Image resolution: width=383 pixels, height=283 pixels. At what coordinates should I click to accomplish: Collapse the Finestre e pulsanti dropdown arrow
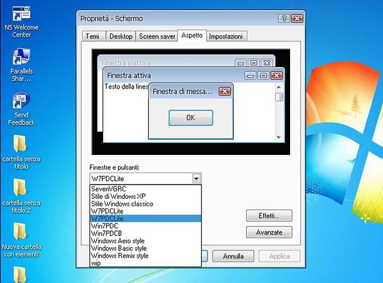pyautogui.click(x=197, y=179)
